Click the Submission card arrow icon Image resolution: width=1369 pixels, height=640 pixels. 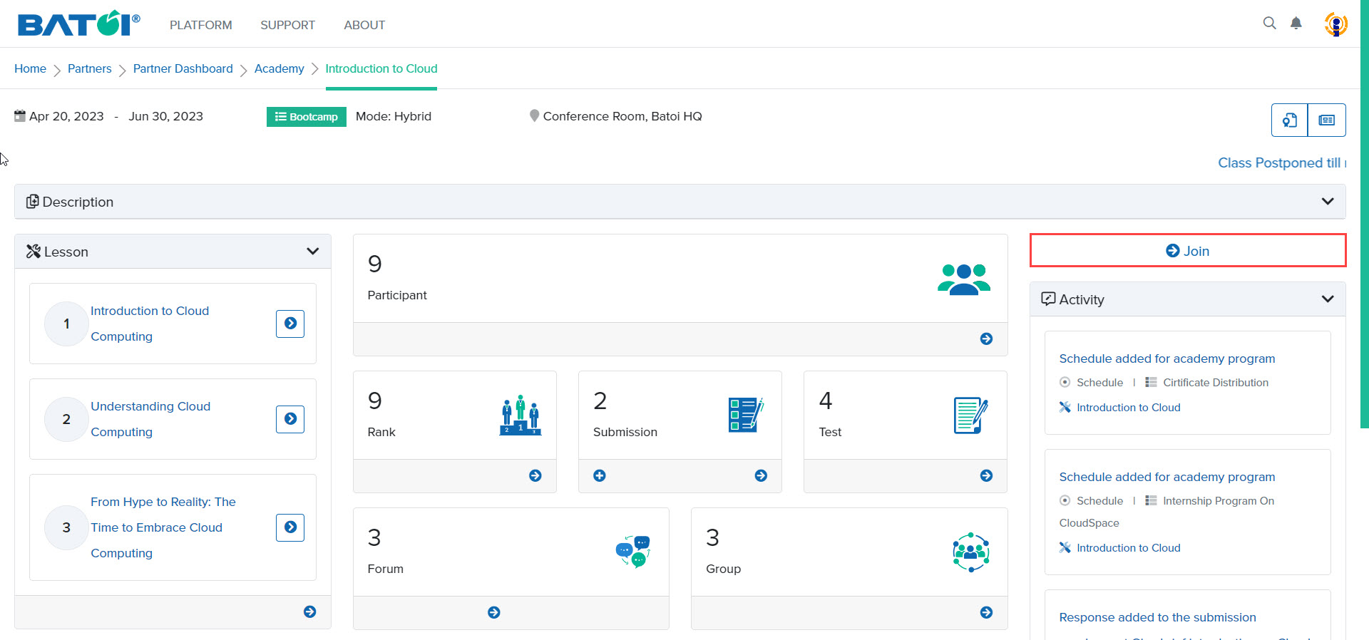(x=761, y=475)
